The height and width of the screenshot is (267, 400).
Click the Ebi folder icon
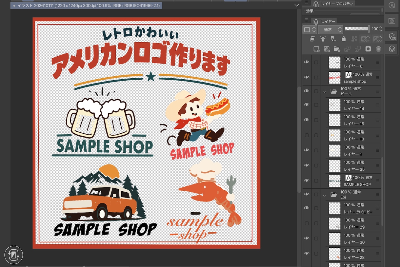(x=334, y=195)
